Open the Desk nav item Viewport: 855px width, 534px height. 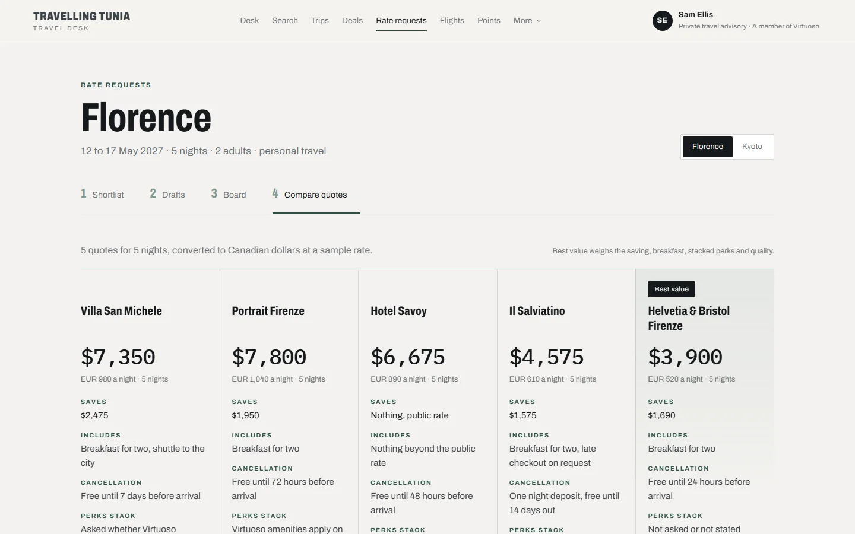pos(249,20)
